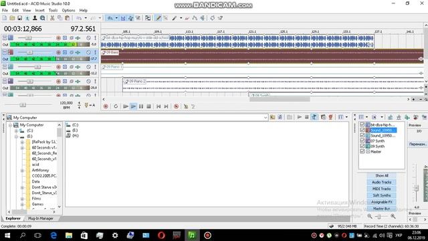The height and width of the screenshot is (241, 428).
Task: Open the Insert menu
Action: 40,11
